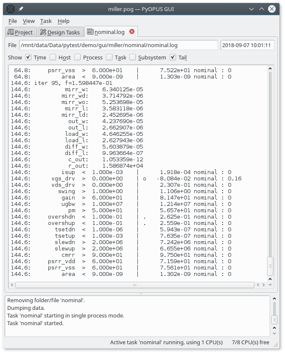
Task: Open the File menu
Action: tap(13, 21)
